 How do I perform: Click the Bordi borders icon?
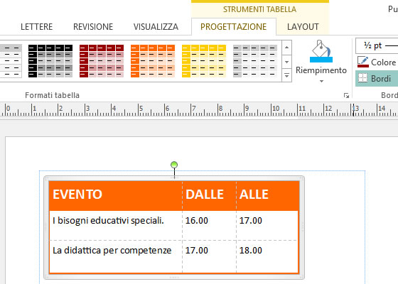tap(362, 78)
